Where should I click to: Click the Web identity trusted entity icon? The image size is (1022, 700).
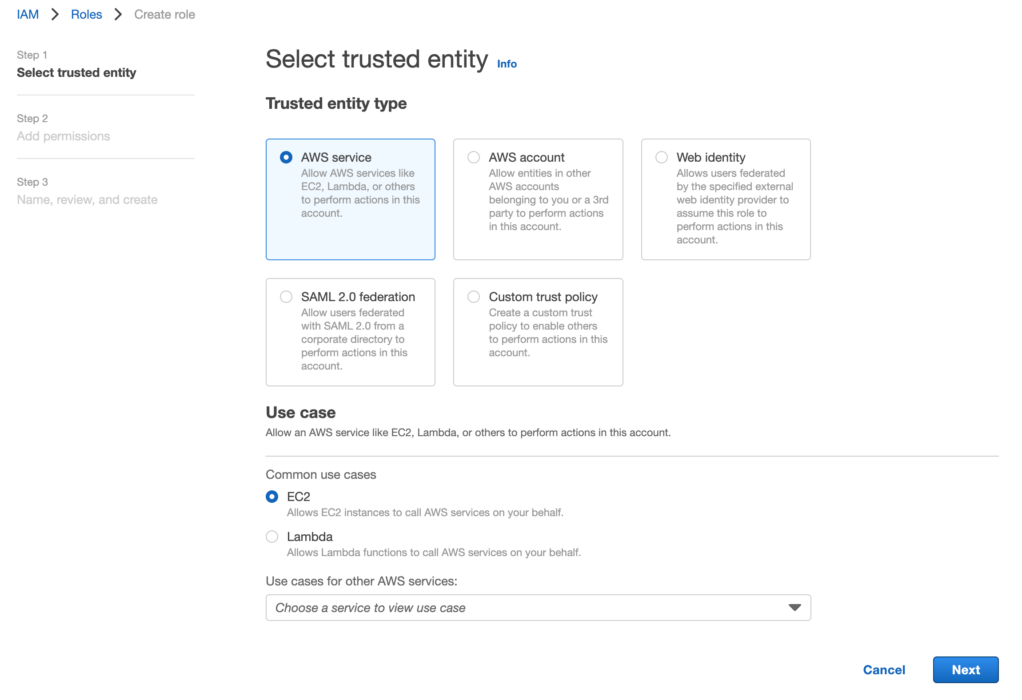(662, 158)
